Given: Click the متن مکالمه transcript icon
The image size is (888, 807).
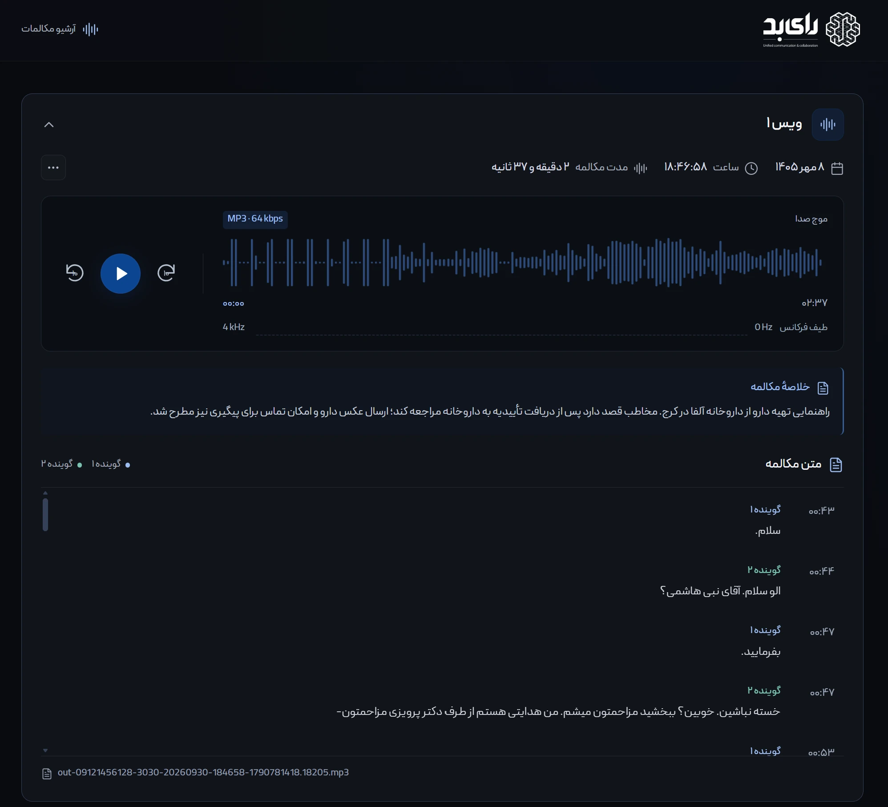Looking at the screenshot, I should (x=836, y=464).
